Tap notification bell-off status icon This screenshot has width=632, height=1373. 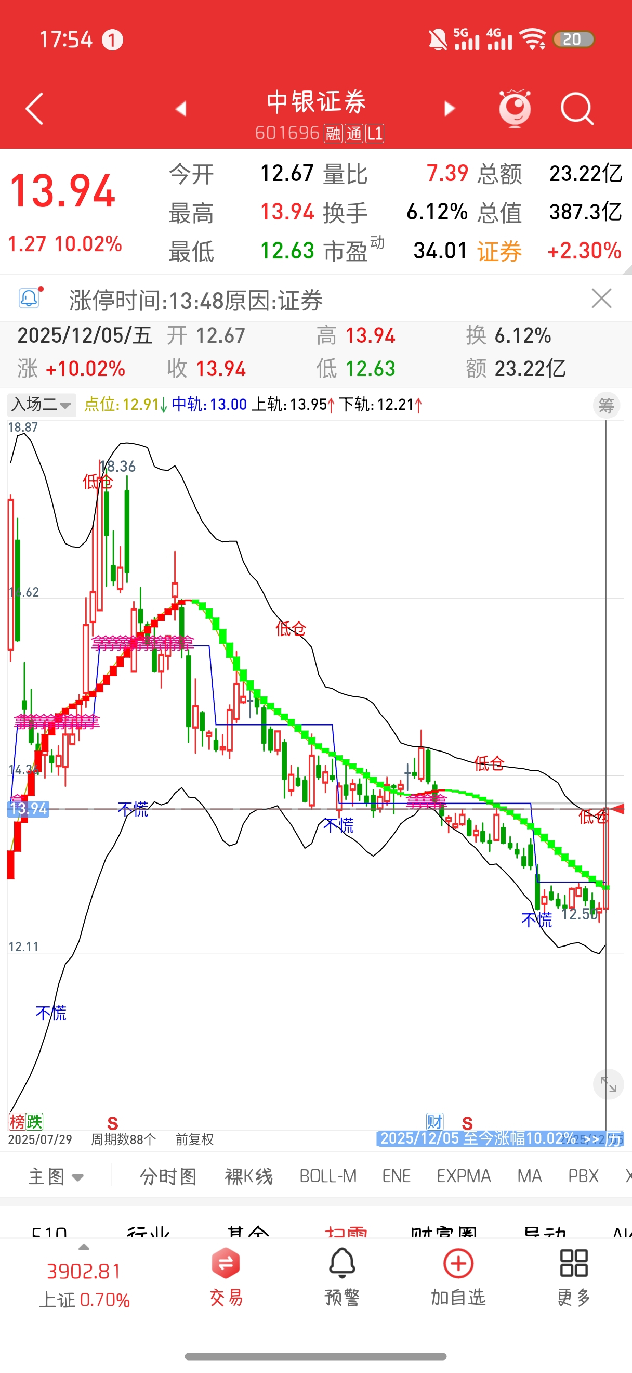(438, 40)
